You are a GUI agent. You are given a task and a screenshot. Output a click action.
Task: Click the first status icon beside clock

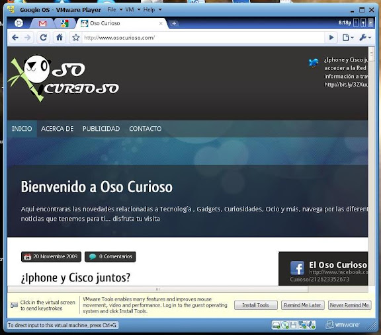point(356,23)
